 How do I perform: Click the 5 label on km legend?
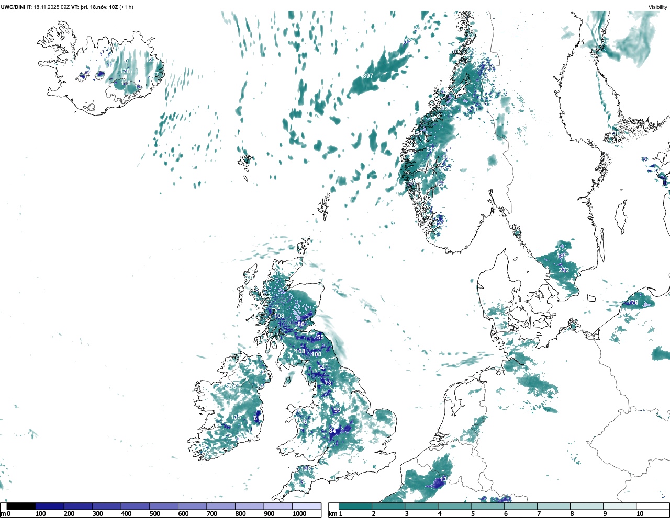coord(473,514)
